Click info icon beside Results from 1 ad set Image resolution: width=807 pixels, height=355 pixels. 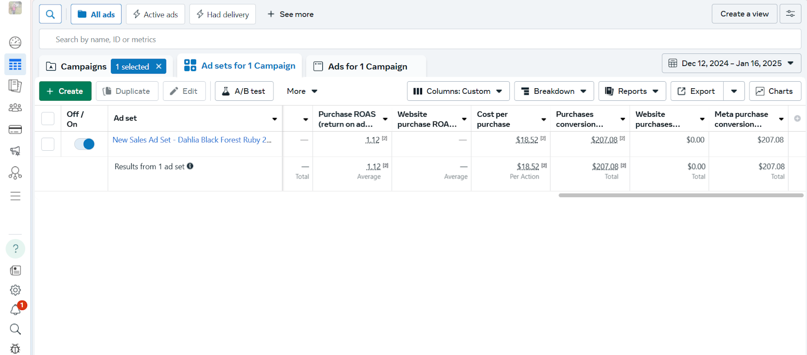pos(190,166)
